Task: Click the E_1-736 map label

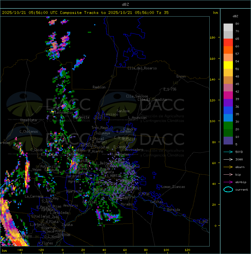Action: (170, 89)
